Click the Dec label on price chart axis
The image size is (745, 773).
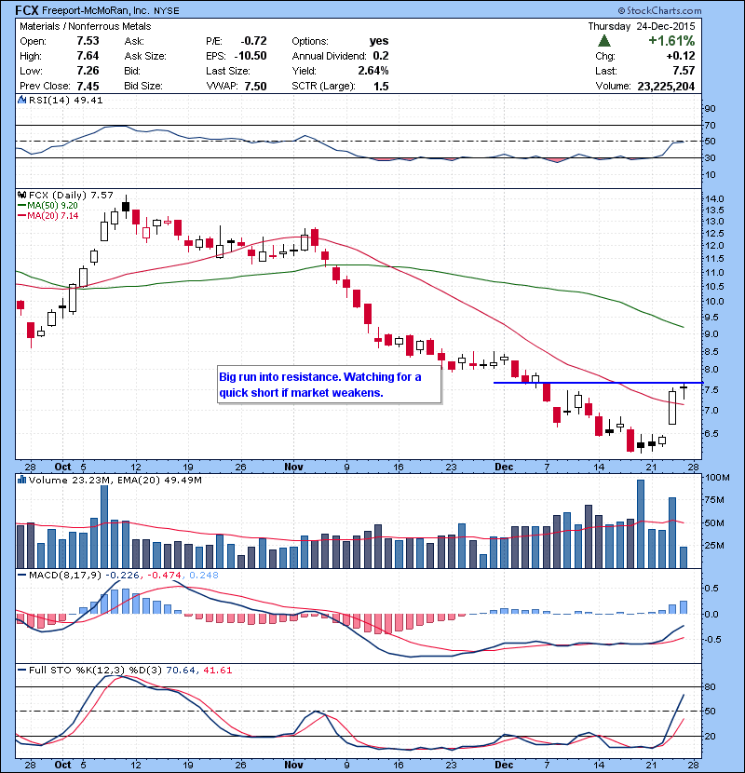pos(504,467)
